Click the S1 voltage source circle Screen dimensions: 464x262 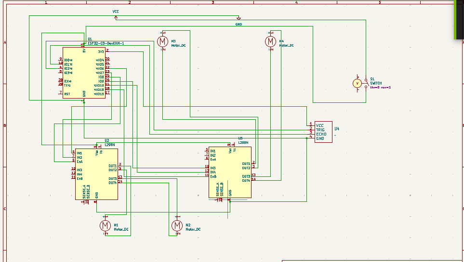(357, 83)
